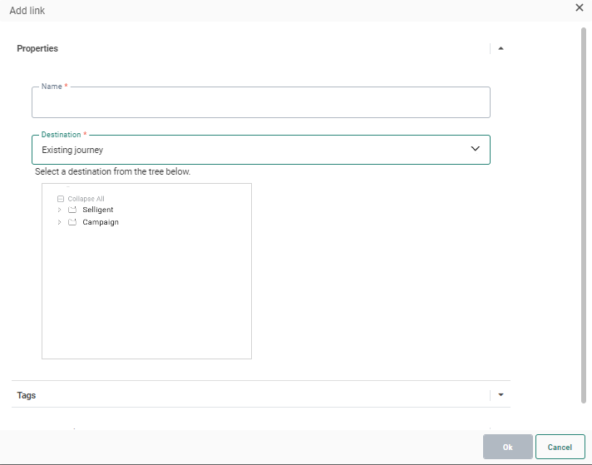The width and height of the screenshot is (592, 465).
Task: Select the Campaign folder label
Action: click(101, 223)
